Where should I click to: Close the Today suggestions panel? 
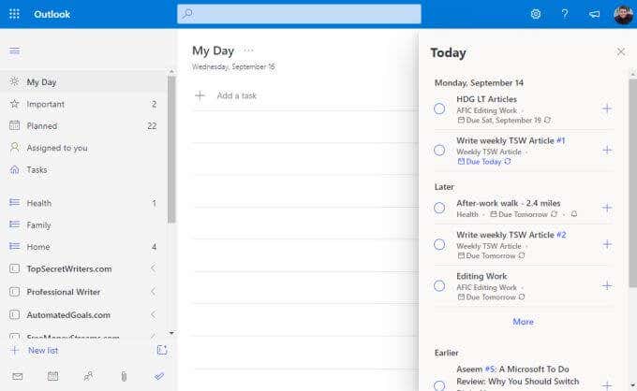click(621, 51)
